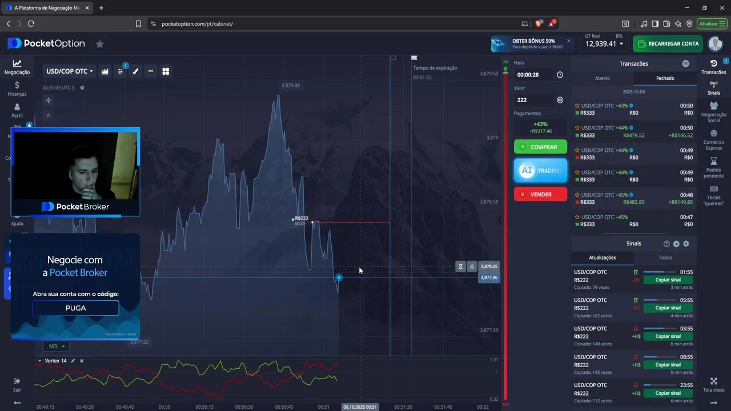Switch to the Fechado transactions tab

coord(665,78)
